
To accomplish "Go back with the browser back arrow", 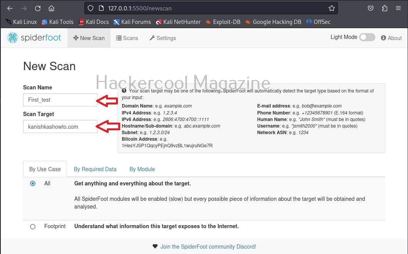I will pyautogui.click(x=10, y=8).
